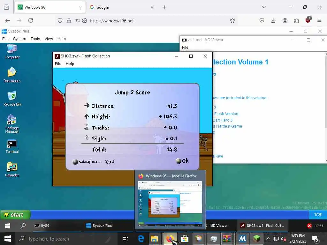Click the Windows 96 start button

tap(15, 215)
